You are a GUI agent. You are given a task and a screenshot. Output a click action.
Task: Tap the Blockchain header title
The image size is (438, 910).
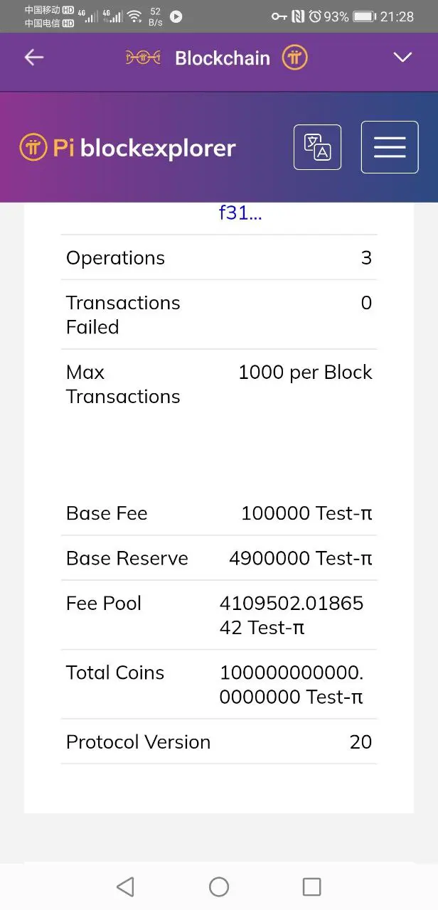click(223, 58)
